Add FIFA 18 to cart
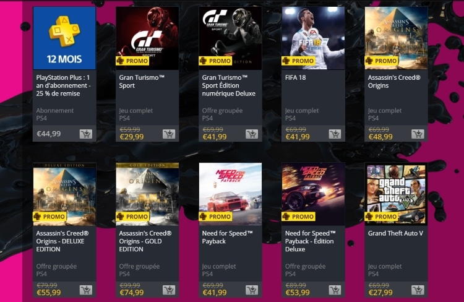 (x=335, y=134)
